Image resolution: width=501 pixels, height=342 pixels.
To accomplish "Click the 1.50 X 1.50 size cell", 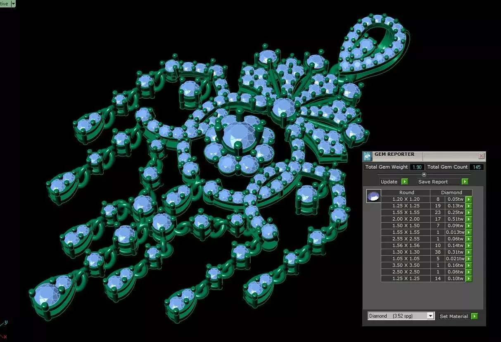I will pos(406,226).
